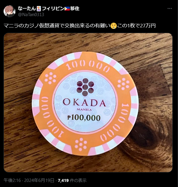Open the 午後2:16 timestamp link
The width and height of the screenshot is (178, 187).
[x=12, y=180]
